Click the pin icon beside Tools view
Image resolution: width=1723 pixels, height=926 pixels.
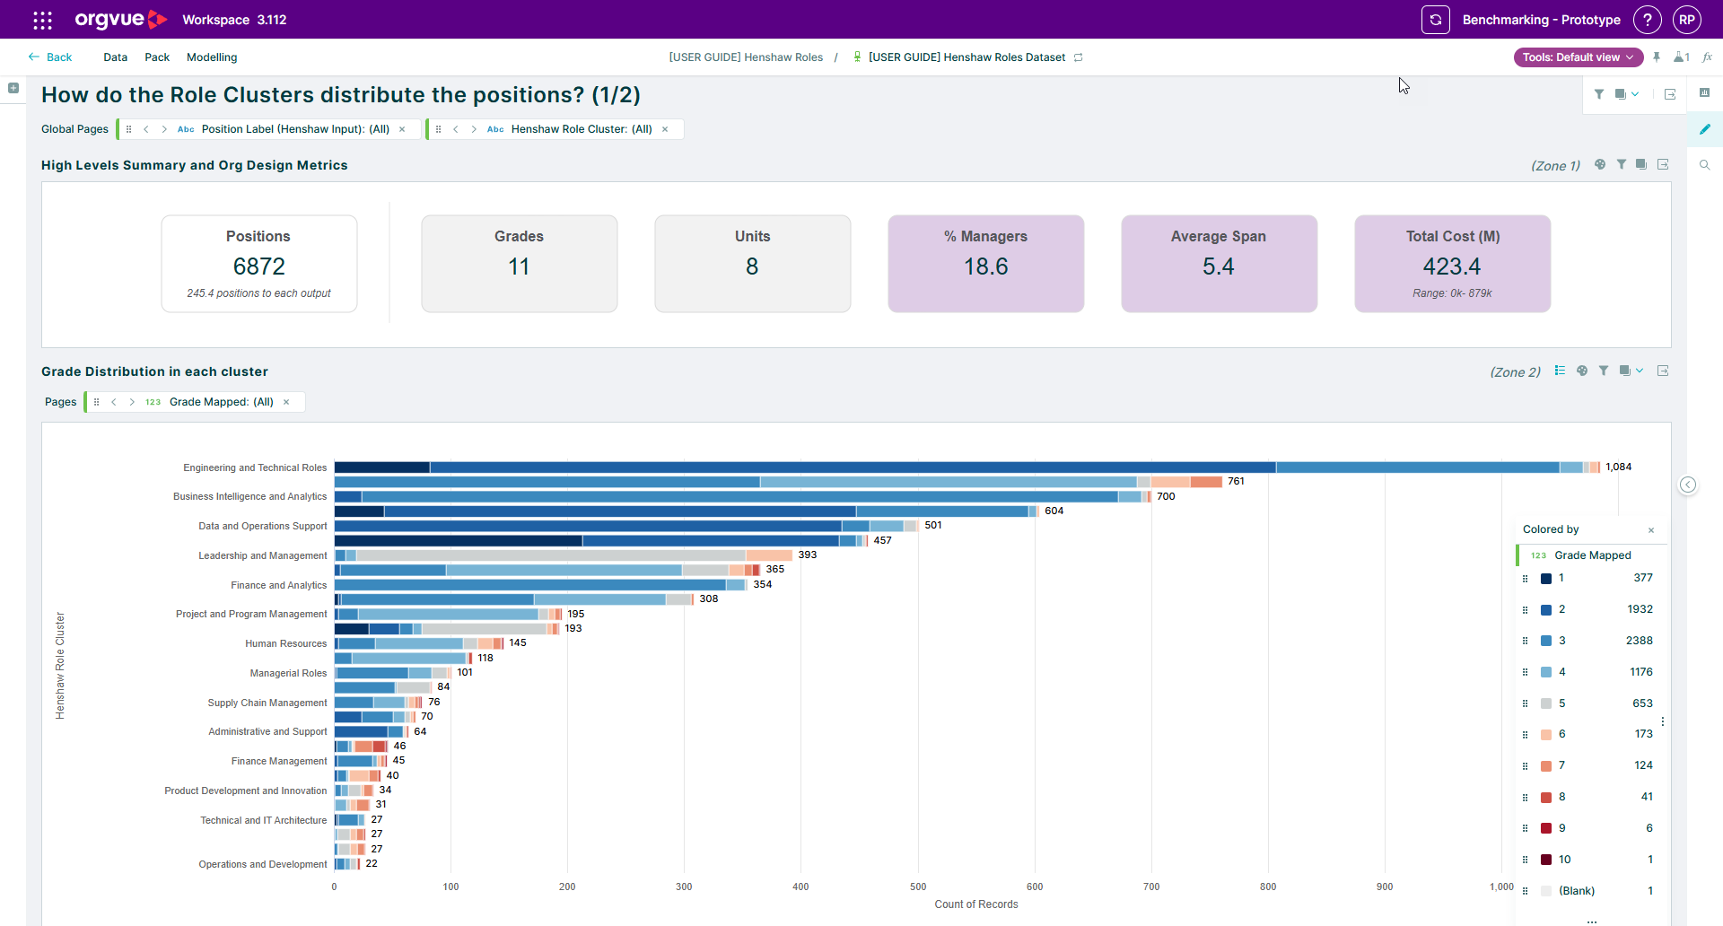1657,57
